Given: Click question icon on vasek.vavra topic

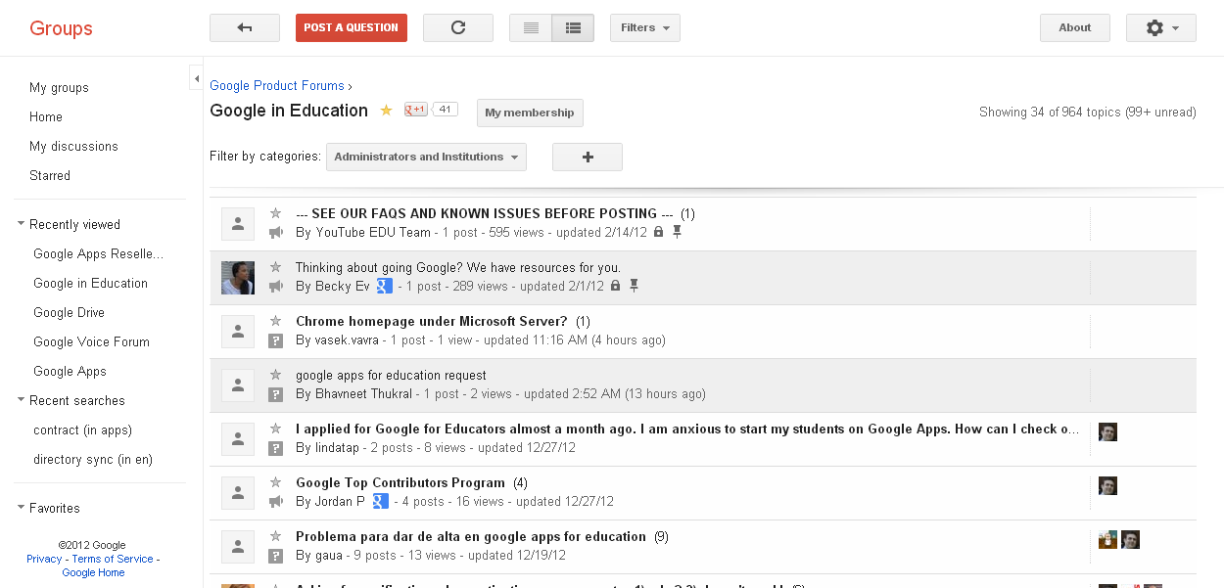Looking at the screenshot, I should click(276, 340).
